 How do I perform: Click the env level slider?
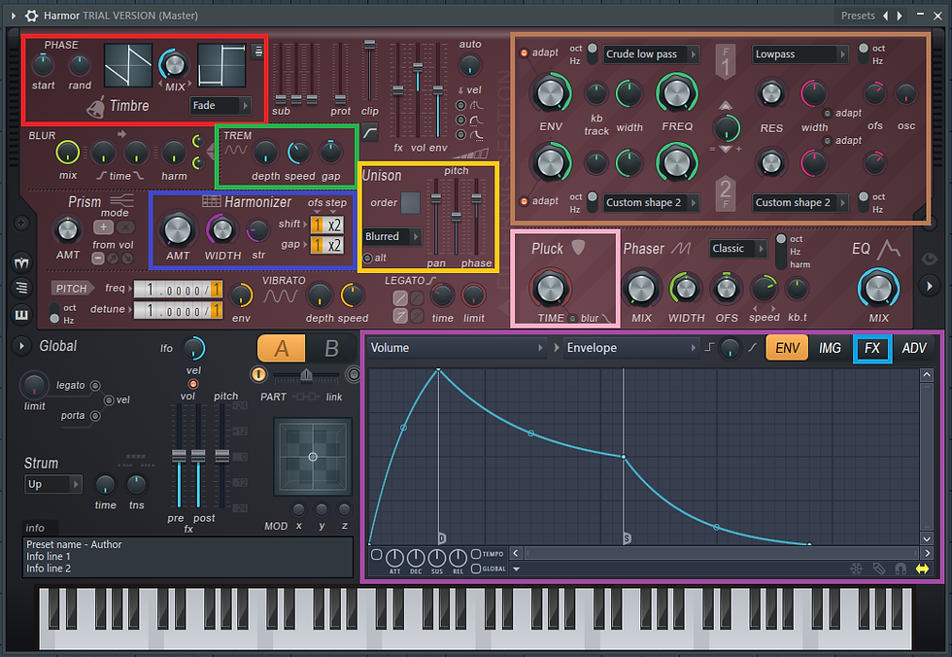point(438,89)
